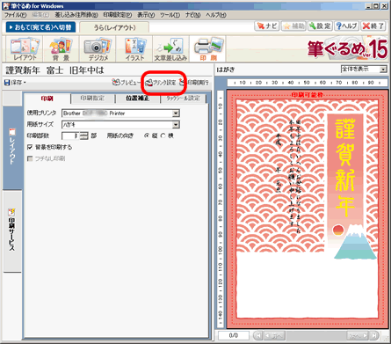Open the ヘルプ help button
This screenshot has height=344, width=391.
tap(346, 26)
